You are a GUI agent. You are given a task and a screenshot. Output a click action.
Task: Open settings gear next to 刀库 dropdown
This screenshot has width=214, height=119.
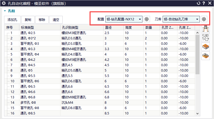[204, 19]
